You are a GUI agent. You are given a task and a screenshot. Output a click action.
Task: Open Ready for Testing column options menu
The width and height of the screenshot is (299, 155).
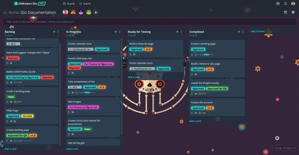tap(181, 32)
